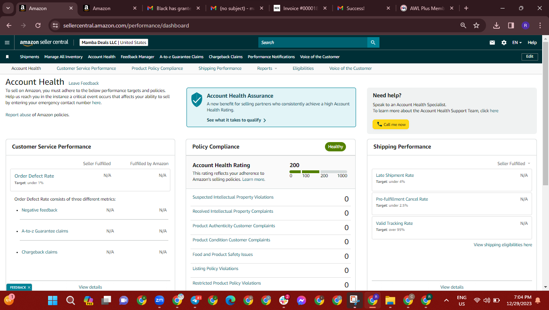Click the Help link in the header
549x310 pixels.
[532, 42]
